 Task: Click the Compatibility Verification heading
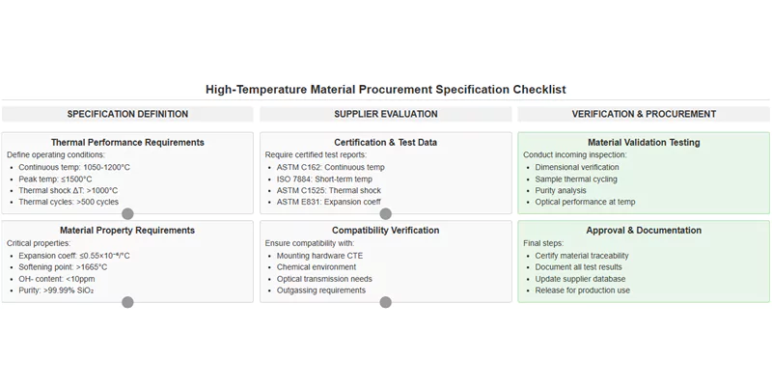[386, 231]
